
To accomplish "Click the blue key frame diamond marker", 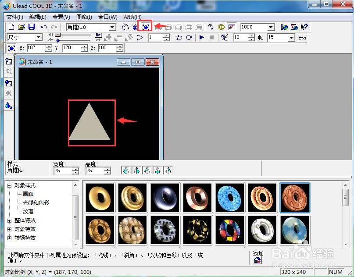I will [57, 41].
